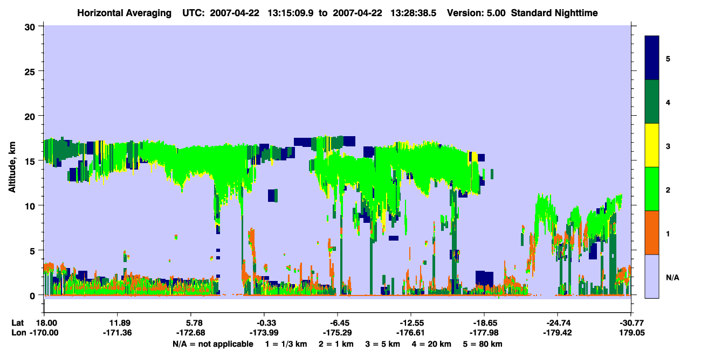Click longitude value -173.99
Image resolution: width=701 pixels, height=359 pixels.
(x=264, y=333)
